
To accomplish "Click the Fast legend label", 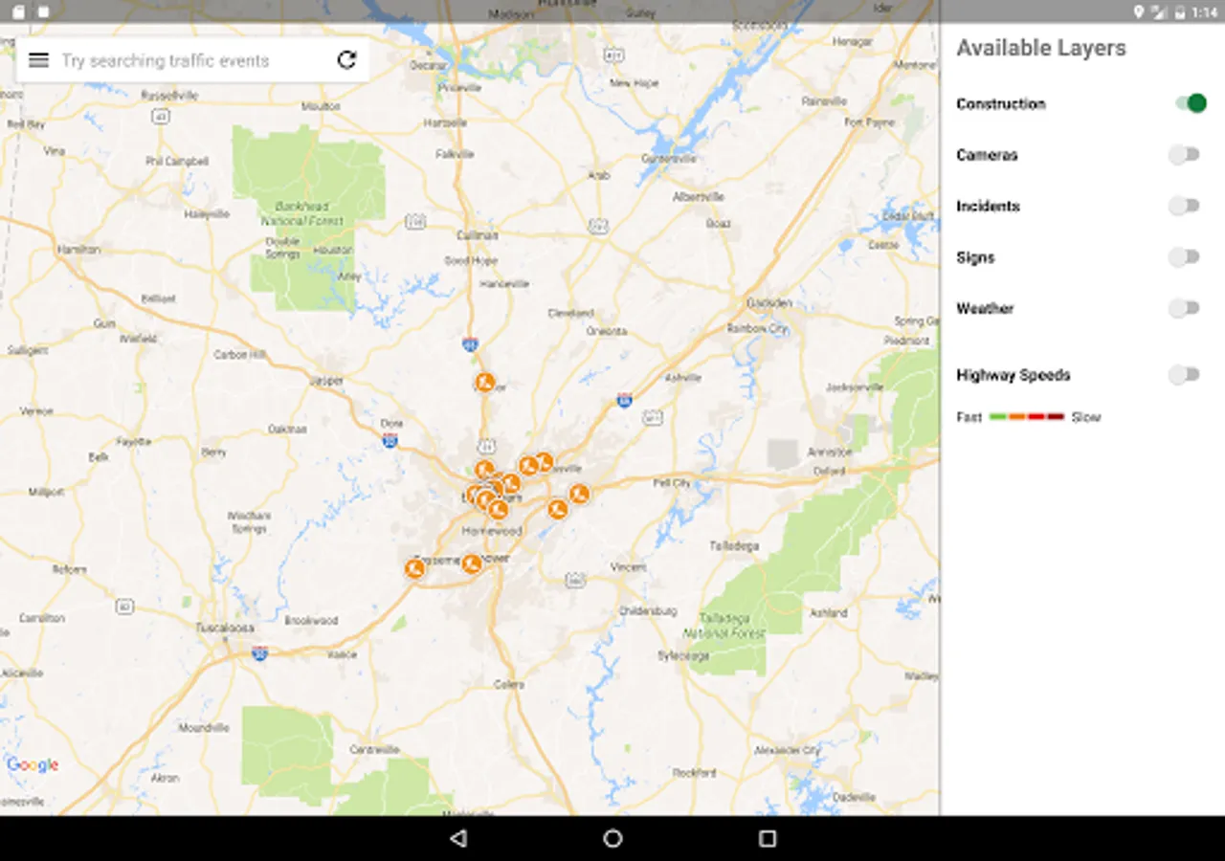I will (969, 417).
